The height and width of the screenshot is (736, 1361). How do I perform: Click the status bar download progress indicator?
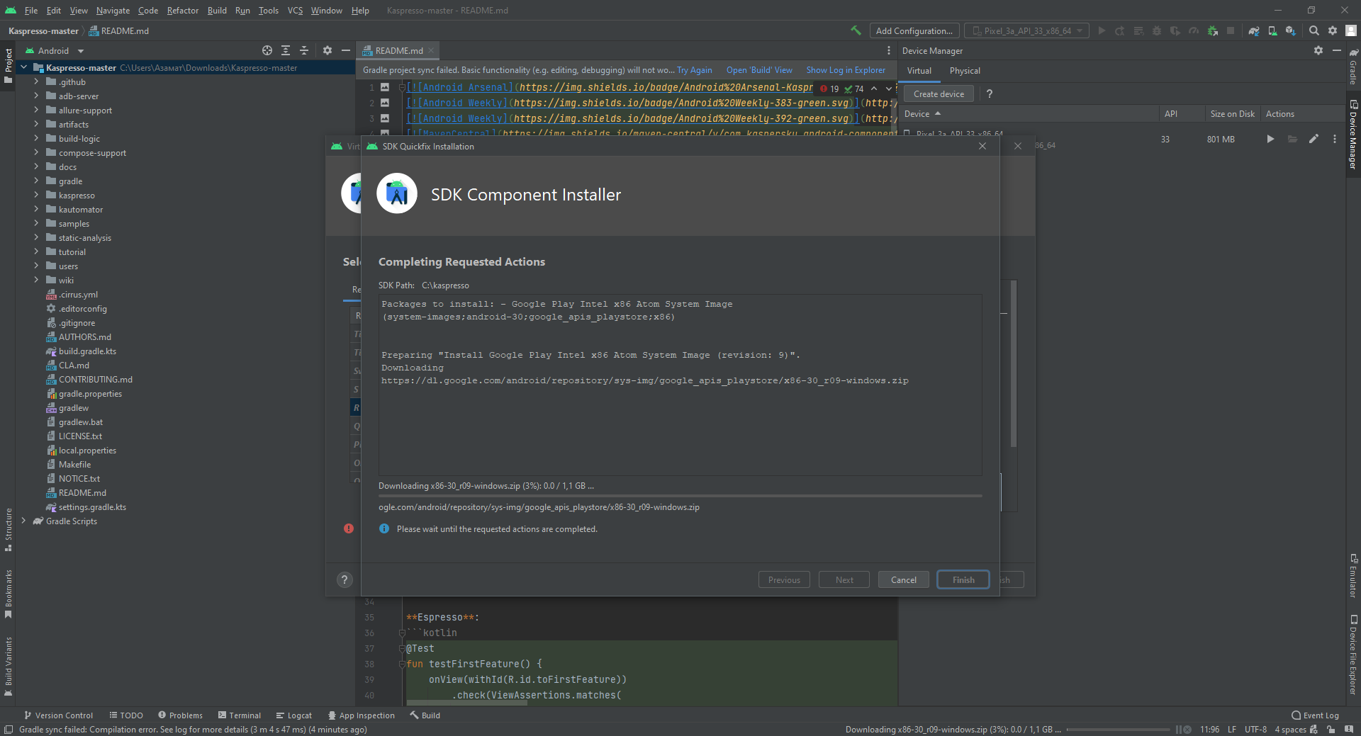pyautogui.click(x=1118, y=729)
